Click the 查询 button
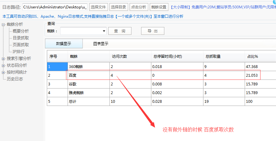The image size is (276, 141). [120, 31]
